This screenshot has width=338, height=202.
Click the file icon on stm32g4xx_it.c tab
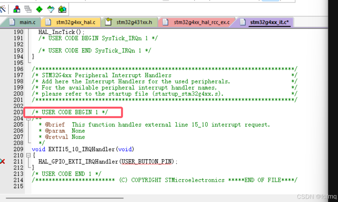coord(242,22)
